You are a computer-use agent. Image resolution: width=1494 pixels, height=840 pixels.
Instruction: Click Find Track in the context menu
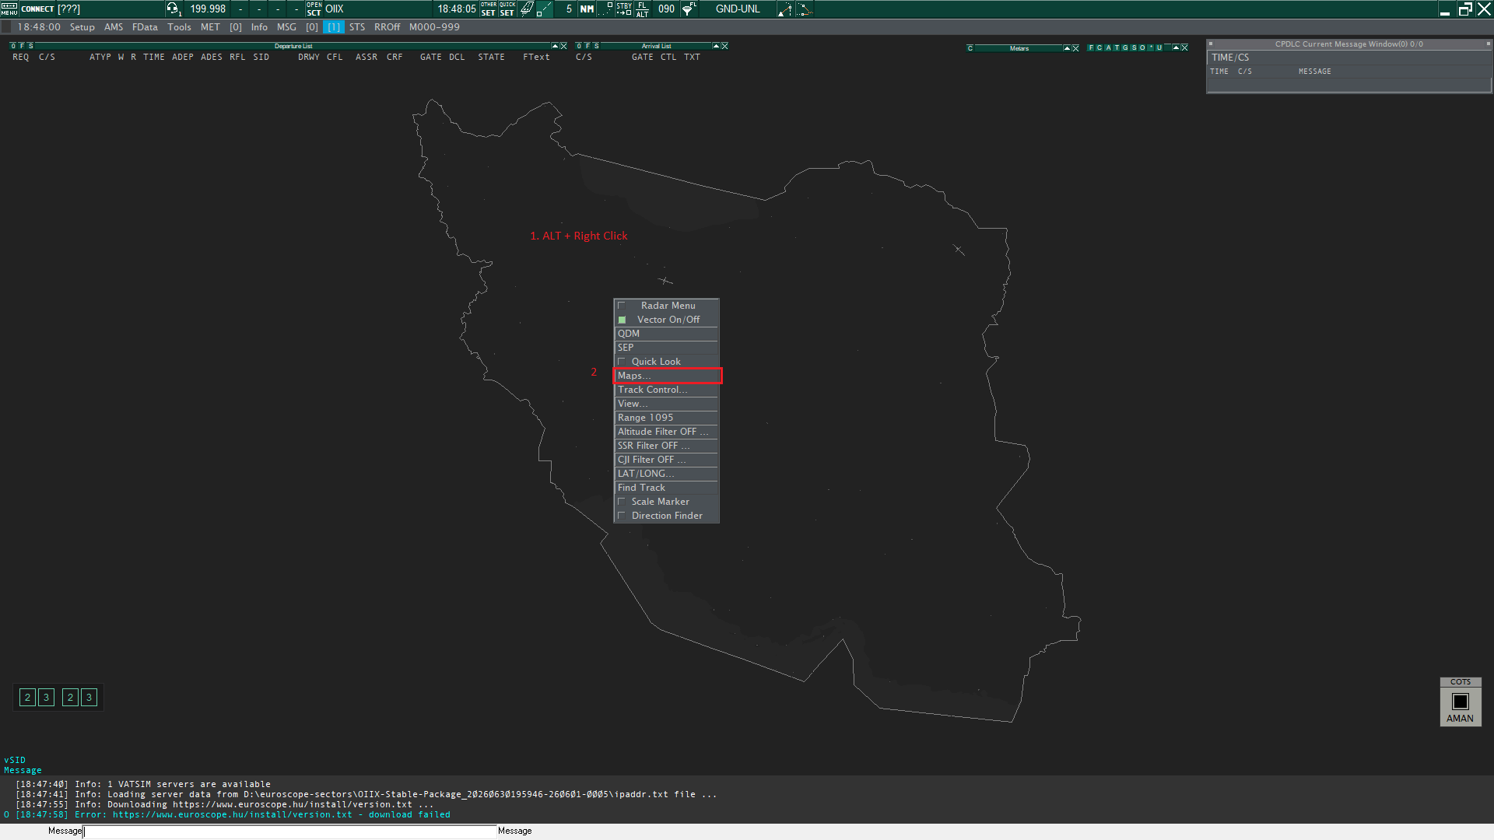666,488
